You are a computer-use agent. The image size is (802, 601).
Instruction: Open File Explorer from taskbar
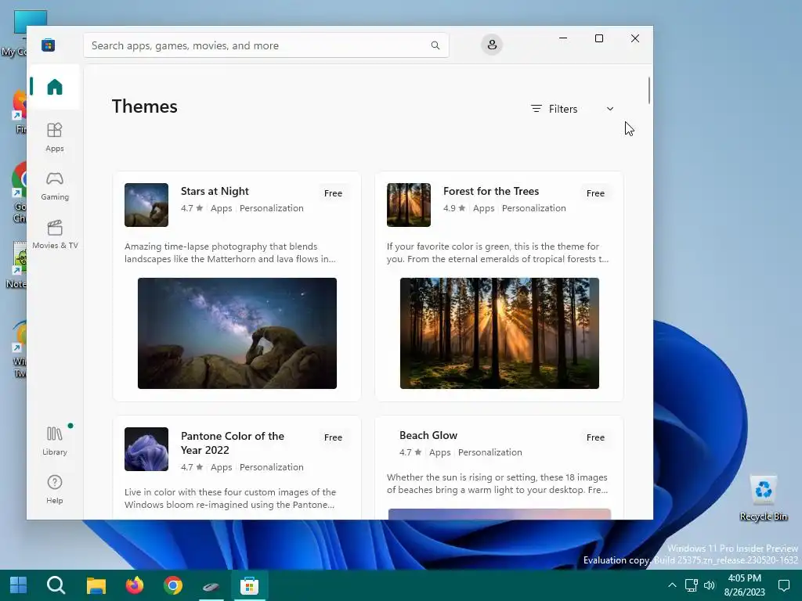(96, 585)
